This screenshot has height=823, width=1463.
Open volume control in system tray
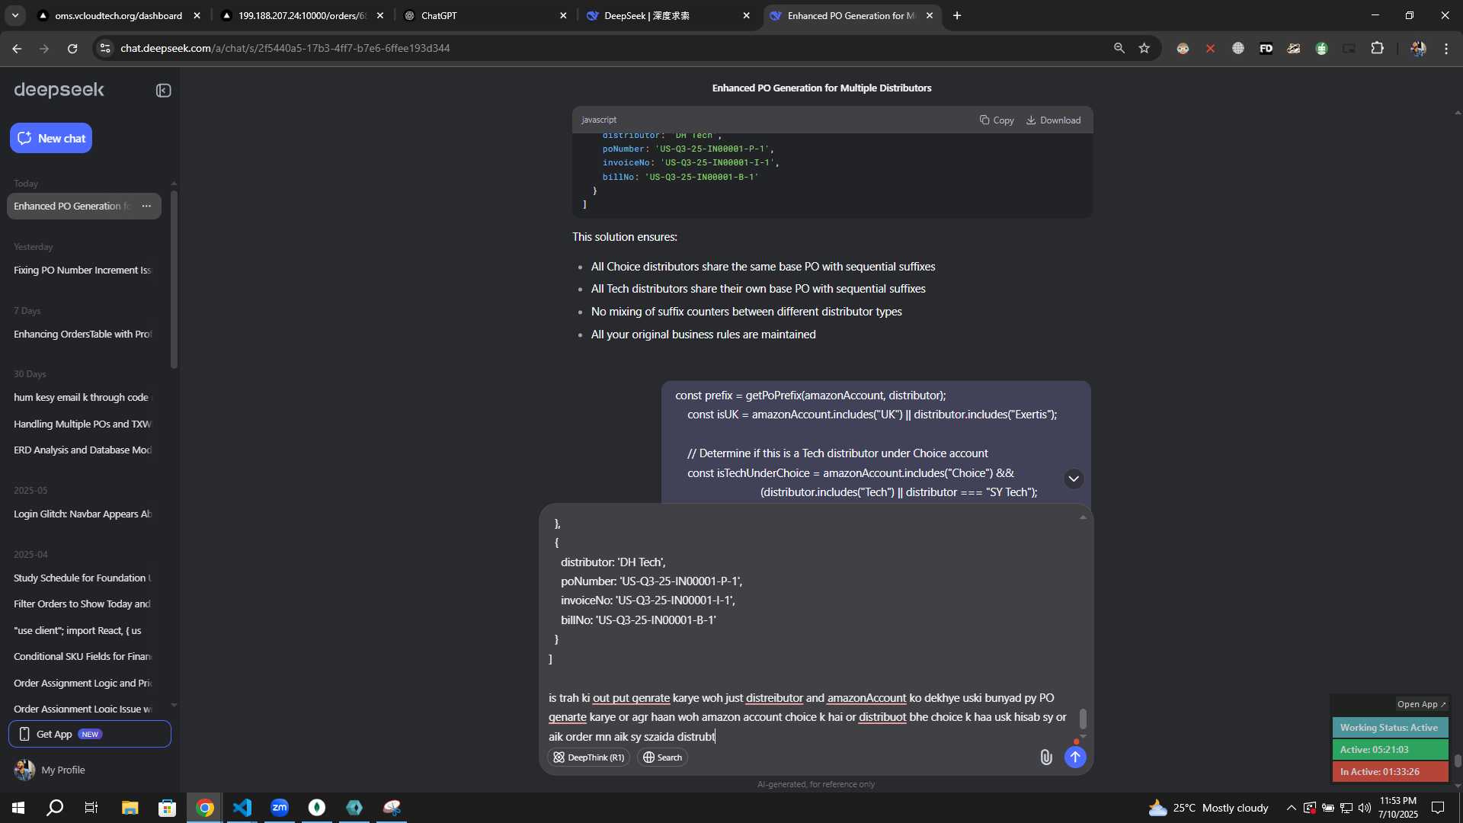(x=1364, y=808)
